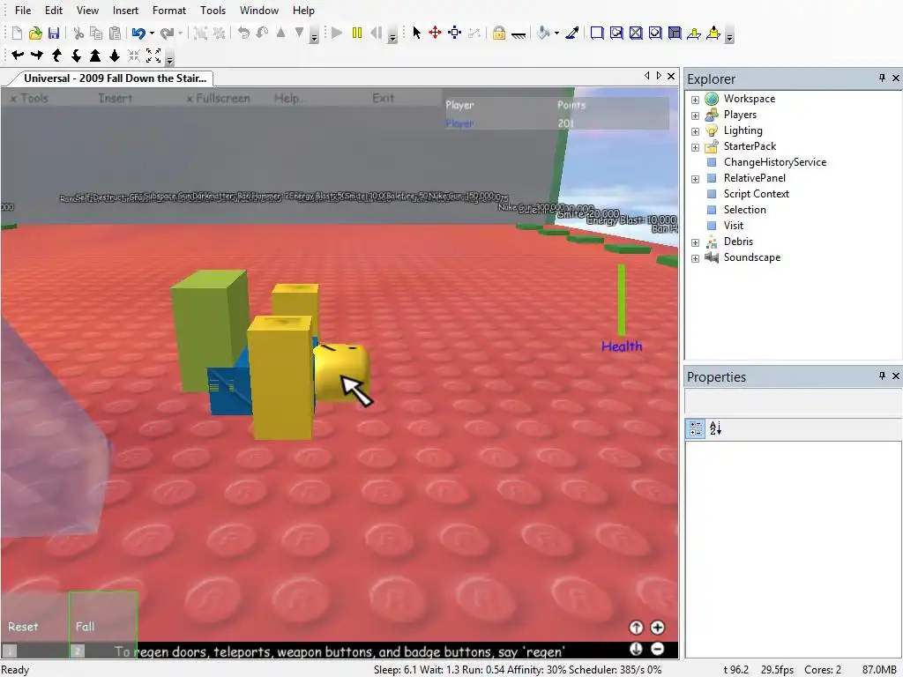Zoom the camera in with the up arrow
Viewport: 903px width, 677px height.
(x=95, y=56)
